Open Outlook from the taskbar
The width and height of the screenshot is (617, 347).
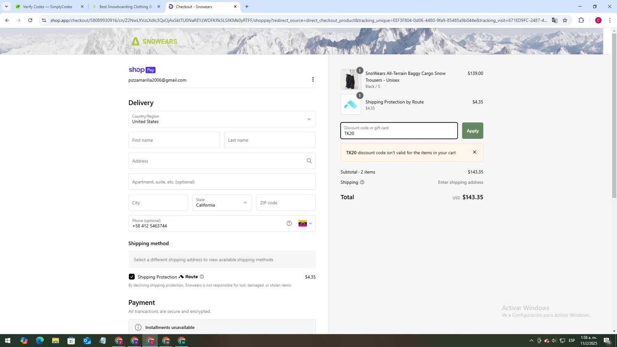coord(87,341)
